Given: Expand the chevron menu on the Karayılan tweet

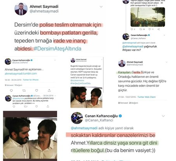Looking at the screenshot, I should point(166,62).
